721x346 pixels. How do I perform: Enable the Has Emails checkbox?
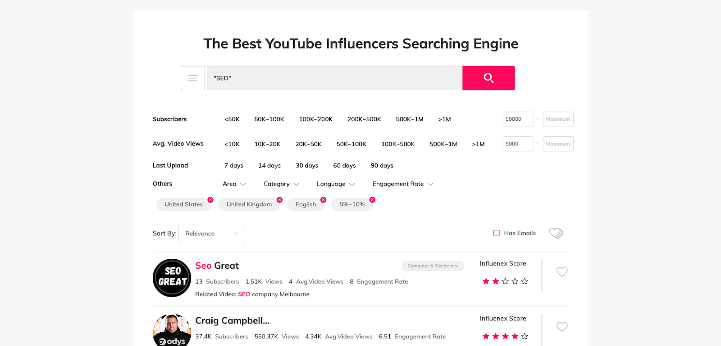click(497, 233)
